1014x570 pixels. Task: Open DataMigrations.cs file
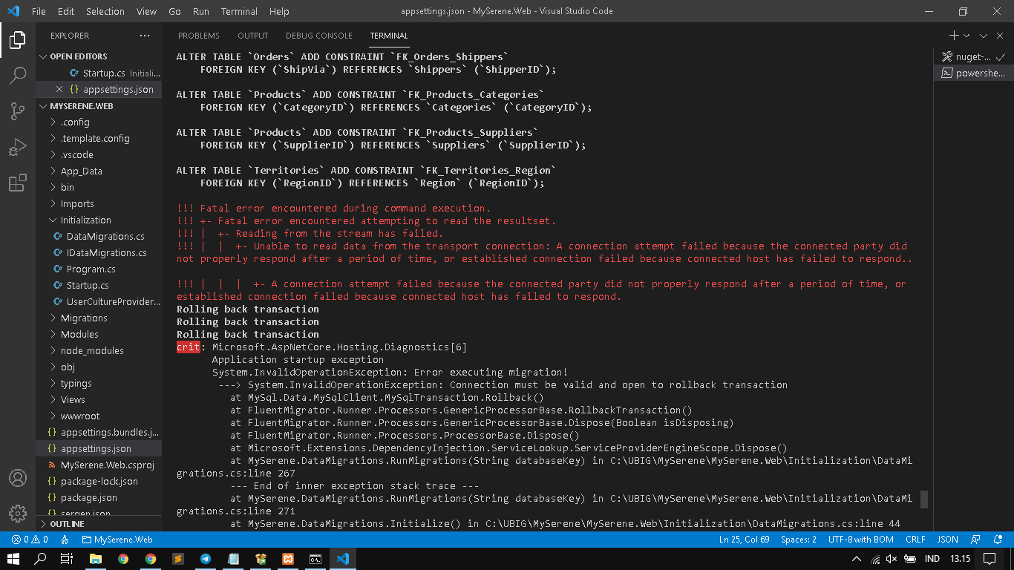pos(99,236)
